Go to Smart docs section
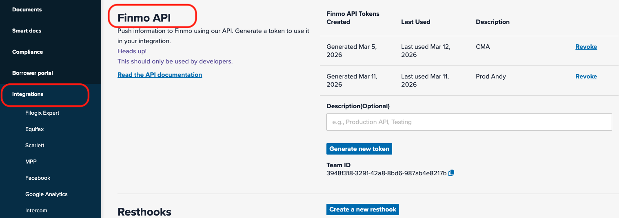 click(27, 31)
